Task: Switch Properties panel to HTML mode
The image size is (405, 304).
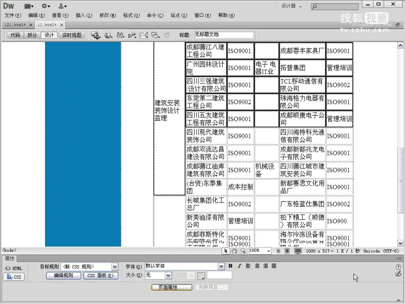Action: point(14,268)
